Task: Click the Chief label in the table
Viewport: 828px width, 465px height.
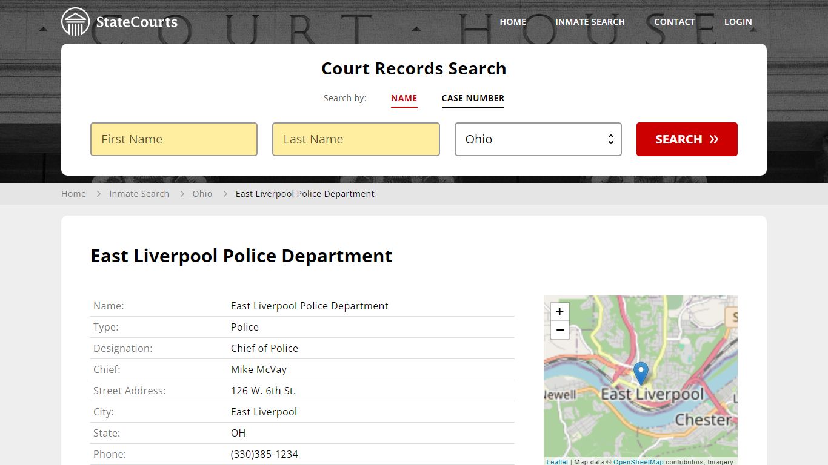Action: point(107,369)
